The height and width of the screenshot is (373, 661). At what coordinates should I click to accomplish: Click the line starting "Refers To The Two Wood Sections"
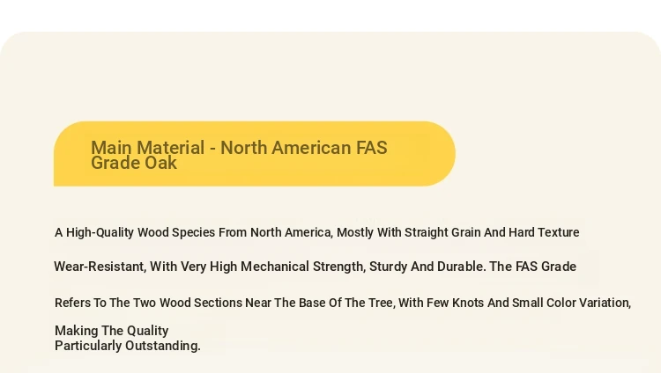pyautogui.click(x=343, y=303)
